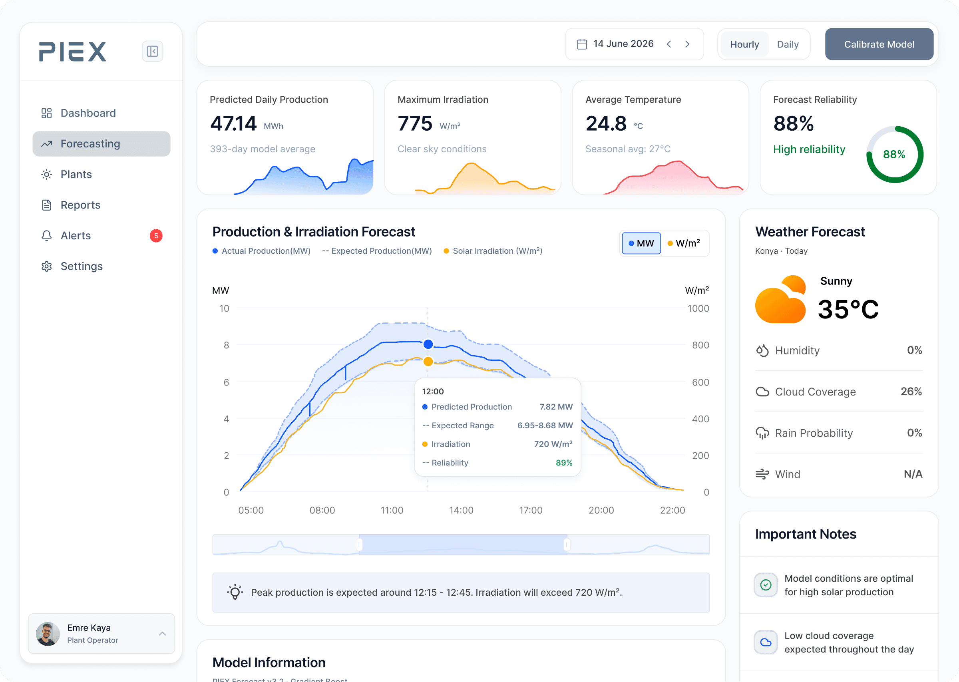This screenshot has width=959, height=682.
Task: Click the calendar icon beside 14 June 2026
Action: [581, 44]
